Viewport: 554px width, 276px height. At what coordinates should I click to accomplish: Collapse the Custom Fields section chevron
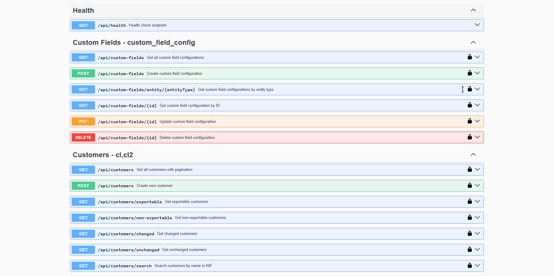tap(473, 43)
